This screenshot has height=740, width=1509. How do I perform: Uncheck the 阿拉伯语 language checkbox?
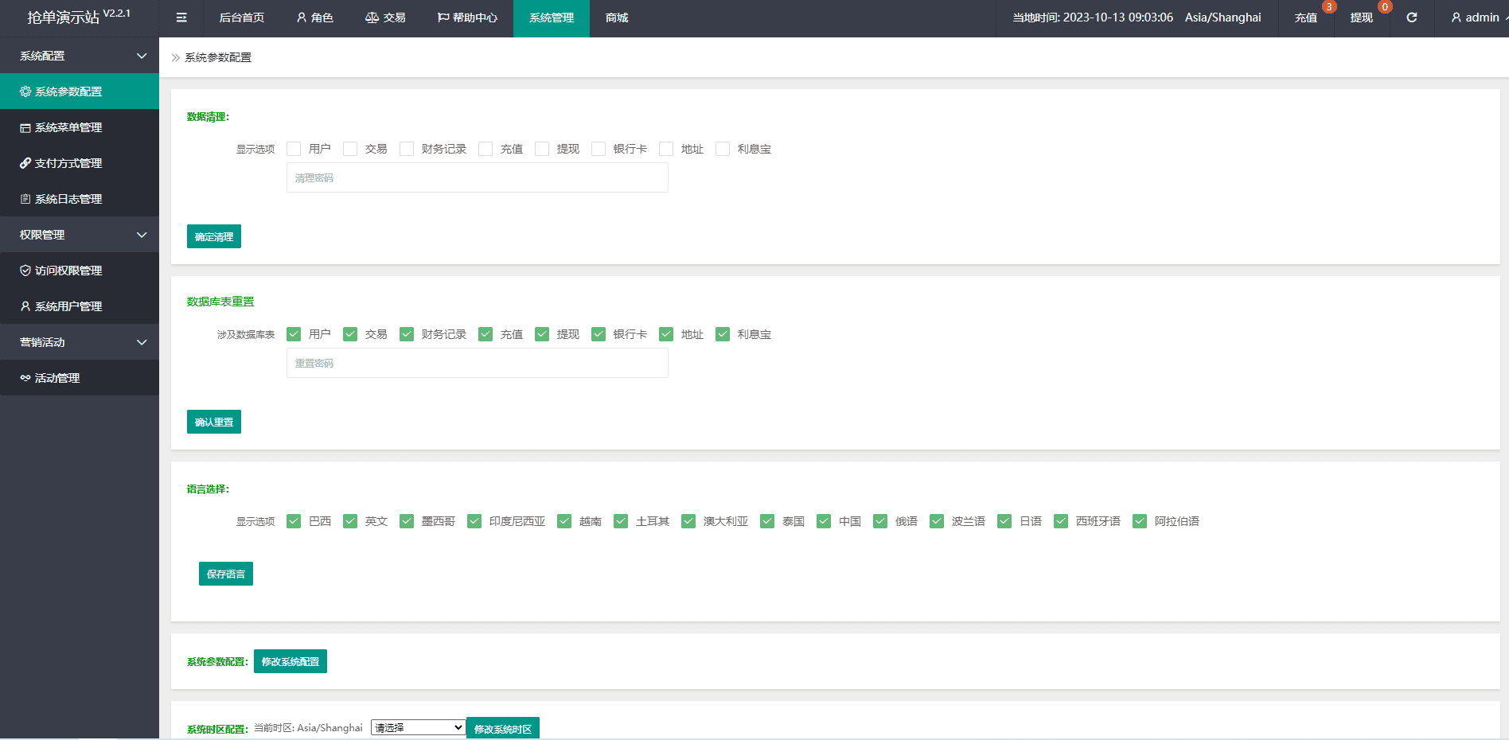(x=1140, y=521)
